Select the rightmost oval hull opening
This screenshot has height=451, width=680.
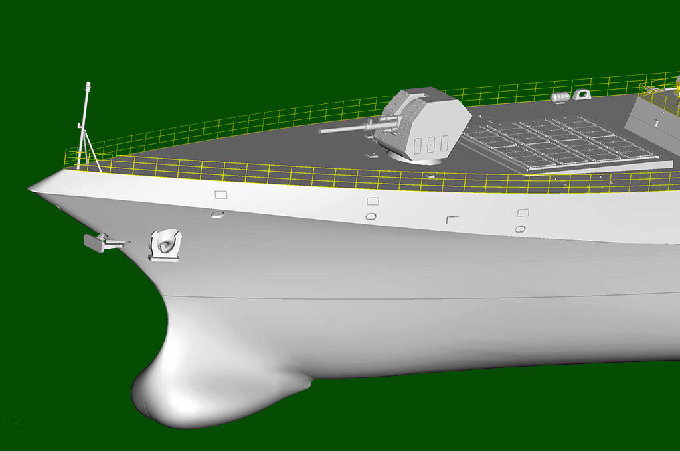521,229
